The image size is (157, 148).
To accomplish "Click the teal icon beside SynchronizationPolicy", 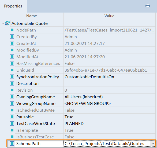I will [12, 77].
